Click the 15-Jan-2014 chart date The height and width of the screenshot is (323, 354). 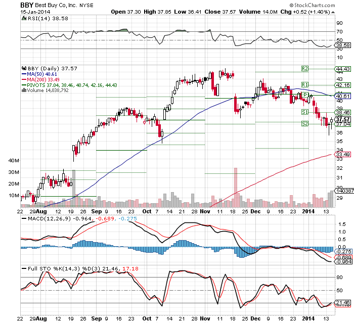point(35,12)
